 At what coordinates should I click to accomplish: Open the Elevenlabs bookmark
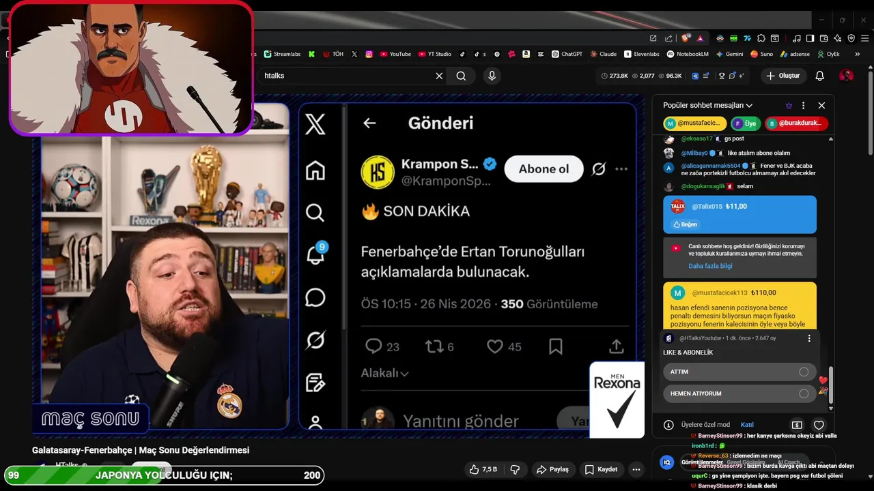click(x=642, y=54)
